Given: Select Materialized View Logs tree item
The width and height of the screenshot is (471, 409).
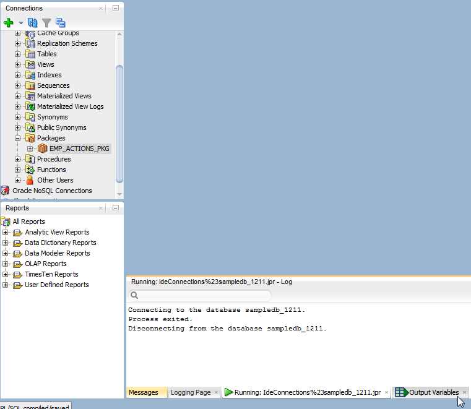Looking at the screenshot, I should click(71, 106).
